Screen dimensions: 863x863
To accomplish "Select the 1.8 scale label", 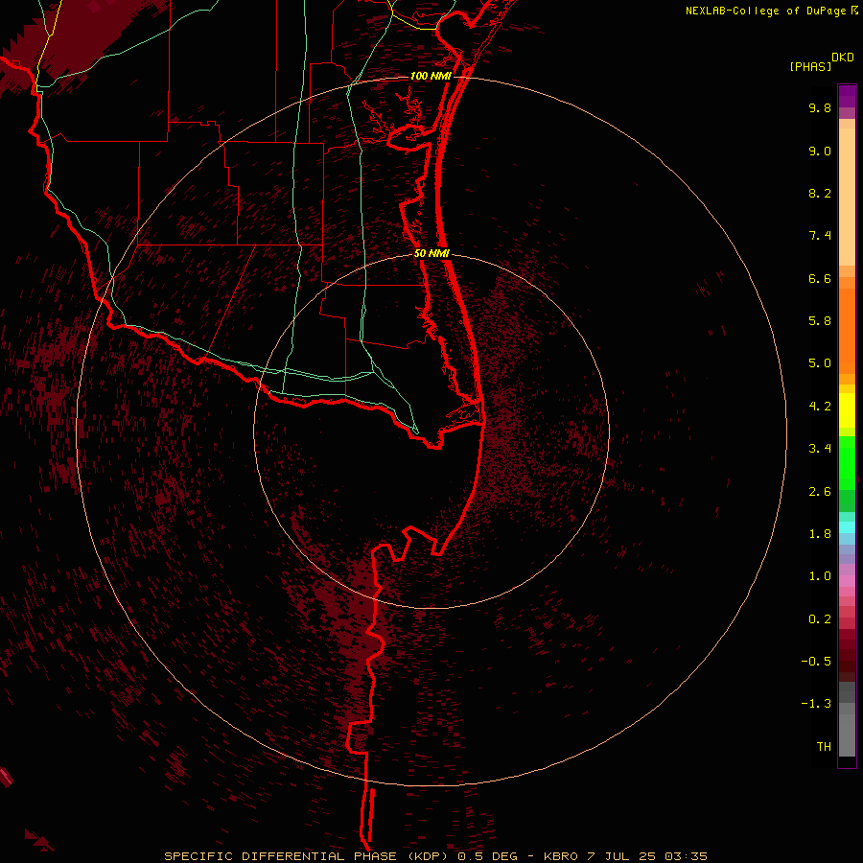I will tap(820, 534).
